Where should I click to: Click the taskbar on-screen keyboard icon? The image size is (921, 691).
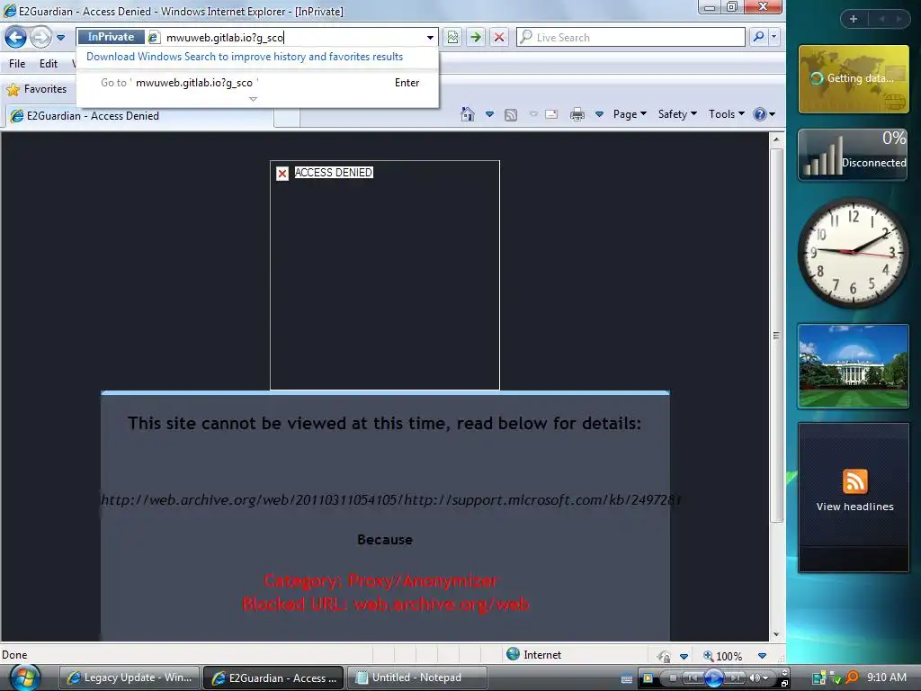(x=626, y=679)
